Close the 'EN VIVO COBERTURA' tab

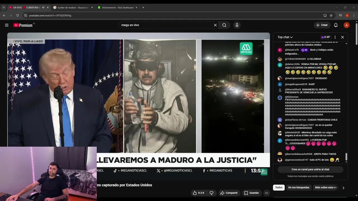click(x=48, y=8)
